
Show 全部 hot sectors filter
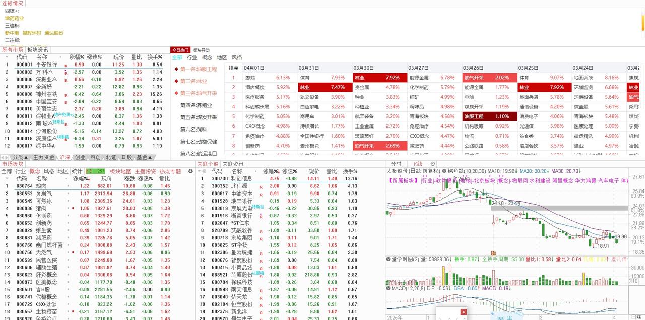pos(177,57)
